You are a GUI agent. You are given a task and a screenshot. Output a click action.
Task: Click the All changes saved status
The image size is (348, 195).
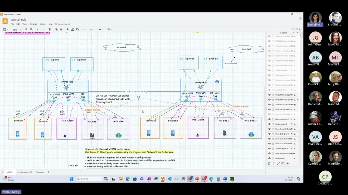point(62,24)
